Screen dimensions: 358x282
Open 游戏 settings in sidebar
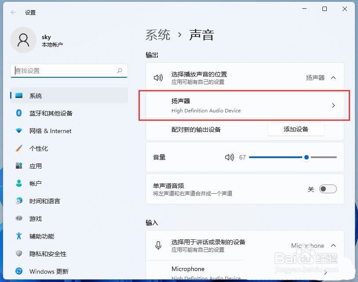tap(69, 218)
